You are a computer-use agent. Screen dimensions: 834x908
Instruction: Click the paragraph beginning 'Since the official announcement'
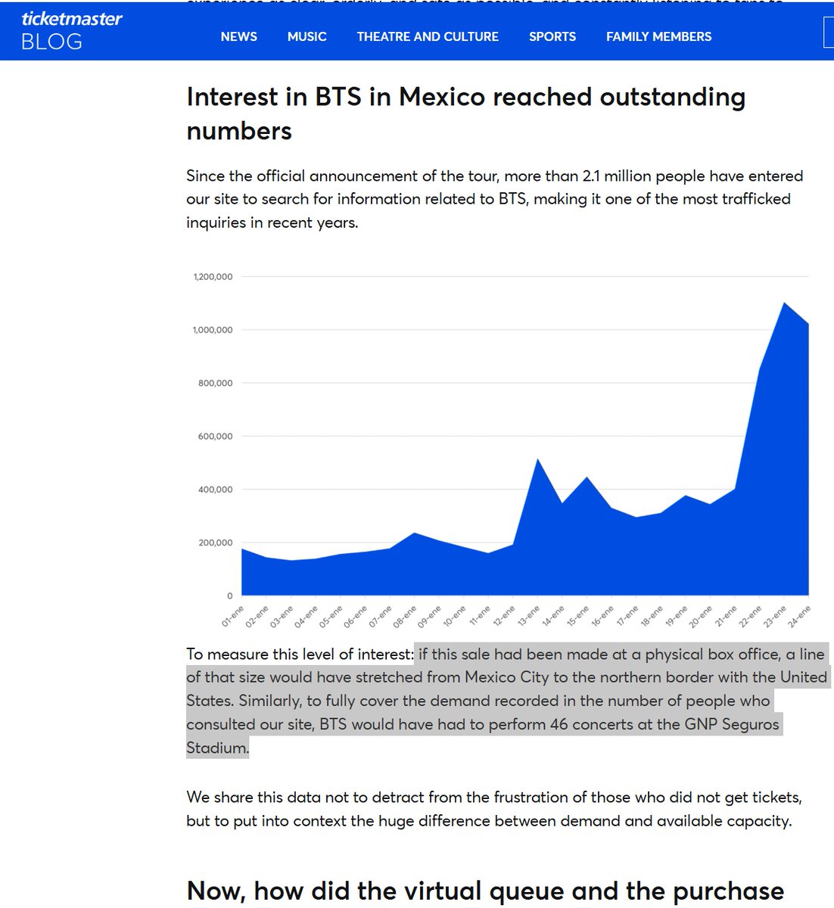pos(495,199)
